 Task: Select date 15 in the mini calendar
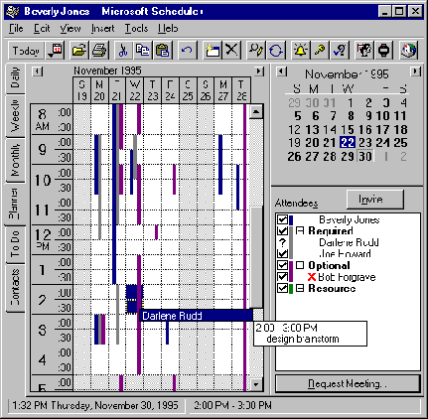pos(348,129)
